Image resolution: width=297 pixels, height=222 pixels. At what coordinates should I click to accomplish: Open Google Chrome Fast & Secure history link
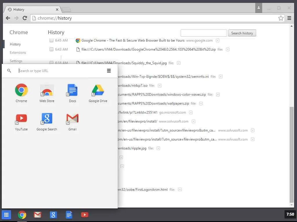click(133, 40)
